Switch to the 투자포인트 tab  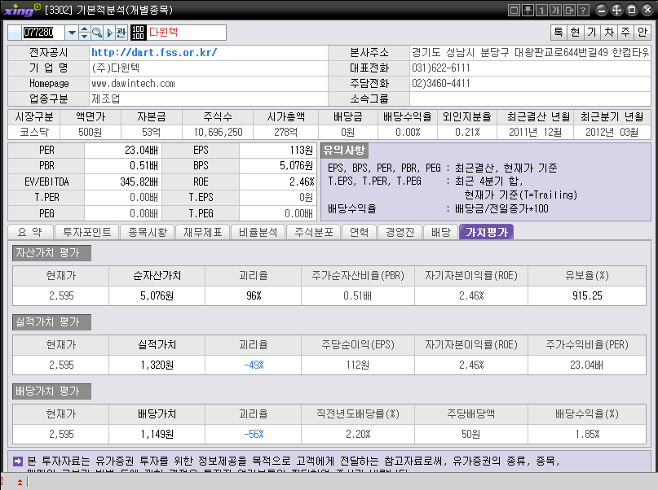coord(87,232)
